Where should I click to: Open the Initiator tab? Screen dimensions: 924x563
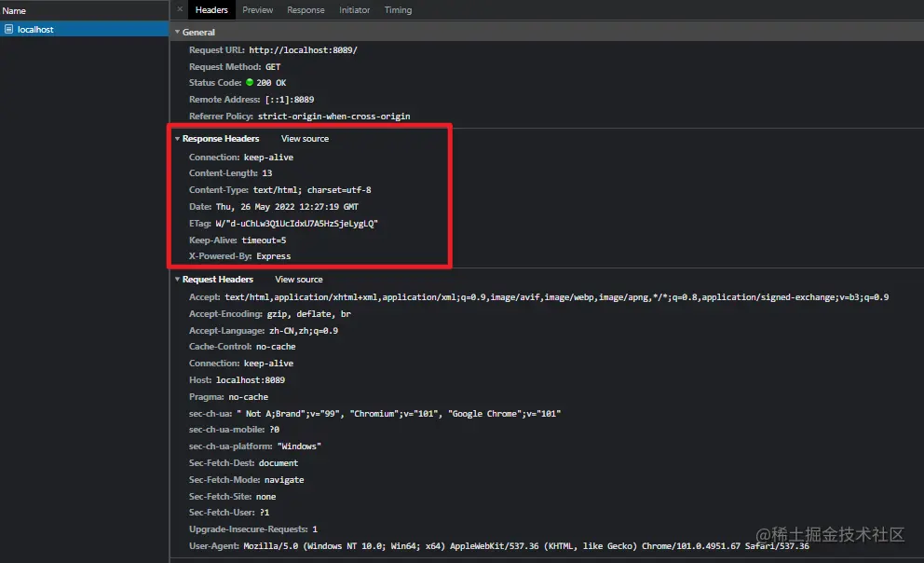[354, 10]
